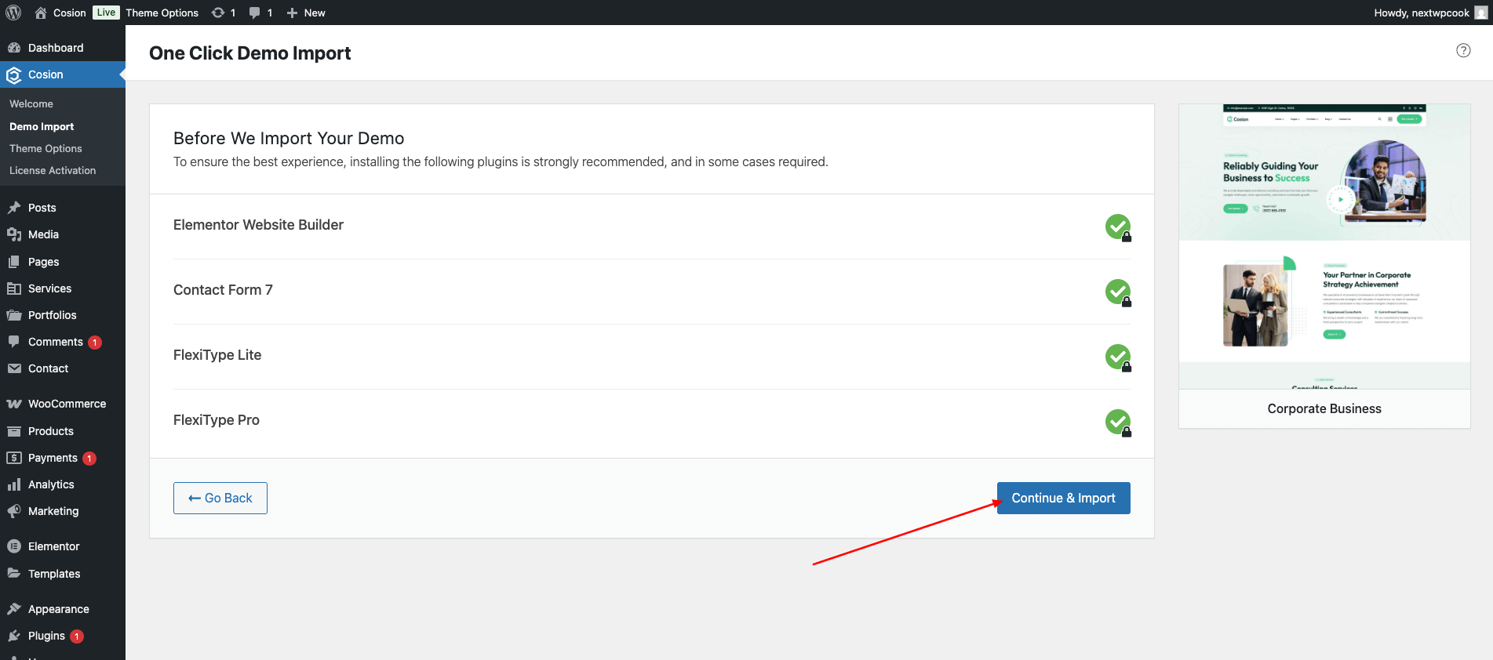The image size is (1493, 660).
Task: Click the Products box icon
Action: 14,431
